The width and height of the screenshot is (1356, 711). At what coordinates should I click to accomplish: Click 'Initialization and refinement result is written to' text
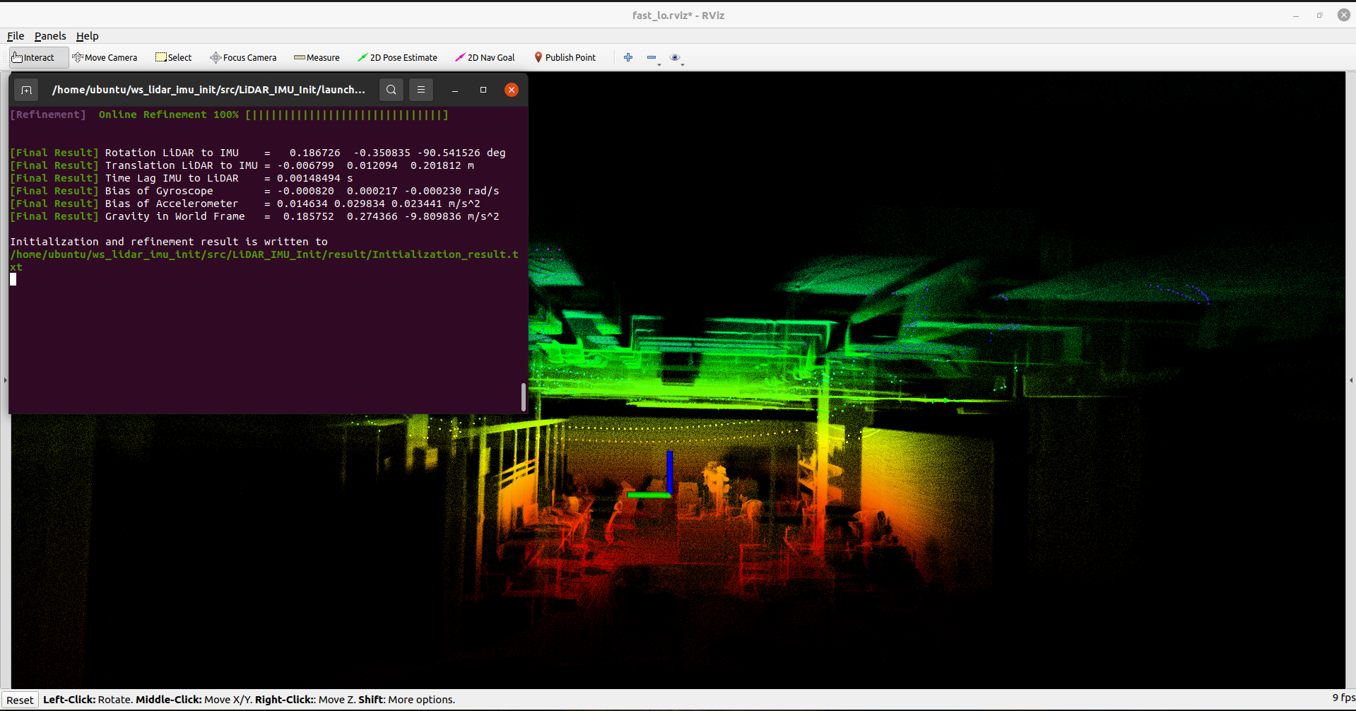pyautogui.click(x=169, y=242)
